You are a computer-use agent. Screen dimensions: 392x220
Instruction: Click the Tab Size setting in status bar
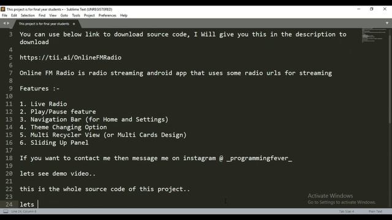[x=347, y=211]
